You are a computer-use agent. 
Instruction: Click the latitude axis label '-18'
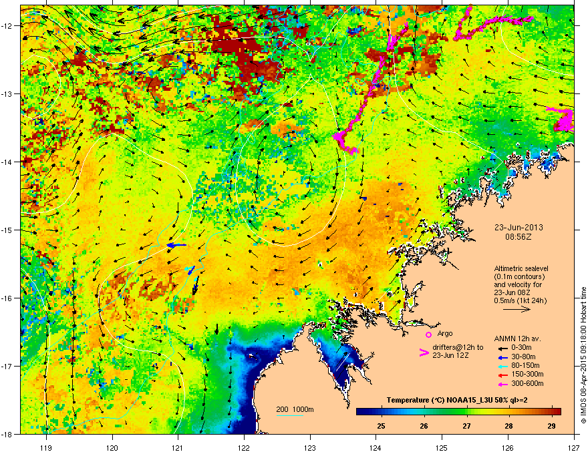tap(7, 434)
